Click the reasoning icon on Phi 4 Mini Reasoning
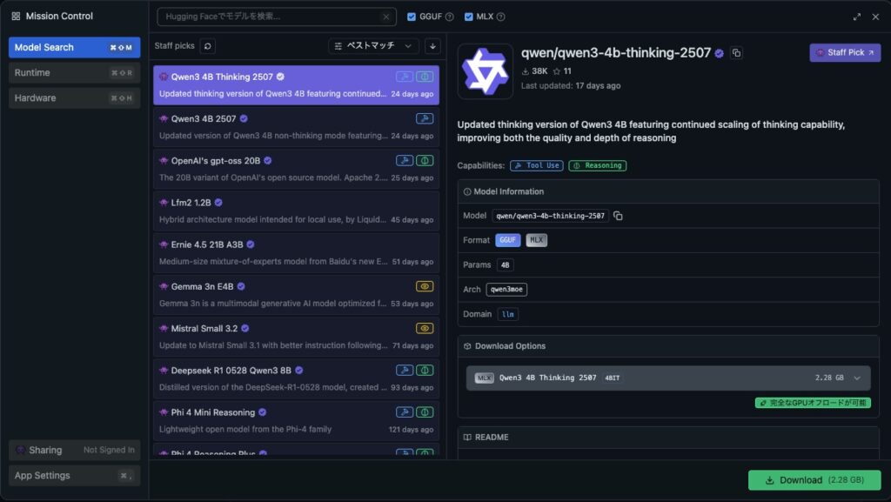This screenshot has width=891, height=502. 425,412
